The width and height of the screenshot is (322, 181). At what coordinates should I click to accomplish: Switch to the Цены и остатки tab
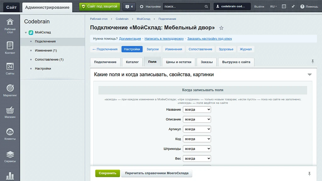click(x=179, y=62)
